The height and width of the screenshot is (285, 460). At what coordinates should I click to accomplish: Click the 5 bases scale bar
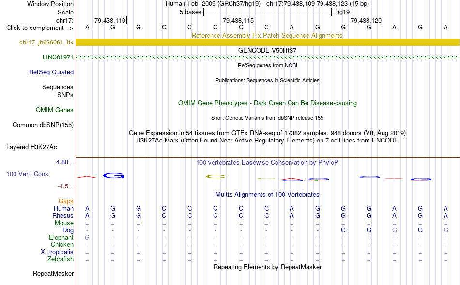pos(267,12)
